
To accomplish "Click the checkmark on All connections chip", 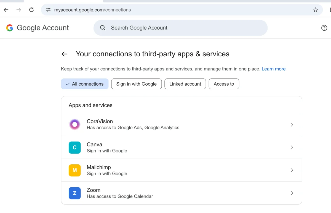I will pyautogui.click(x=68, y=84).
